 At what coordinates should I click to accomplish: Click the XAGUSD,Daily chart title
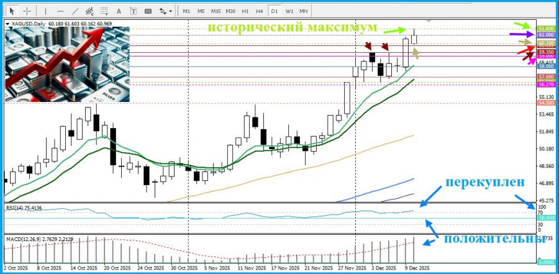(x=29, y=24)
